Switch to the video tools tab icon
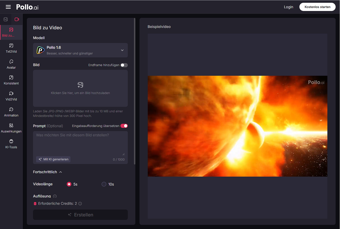This screenshot has height=229, width=340. [17, 20]
